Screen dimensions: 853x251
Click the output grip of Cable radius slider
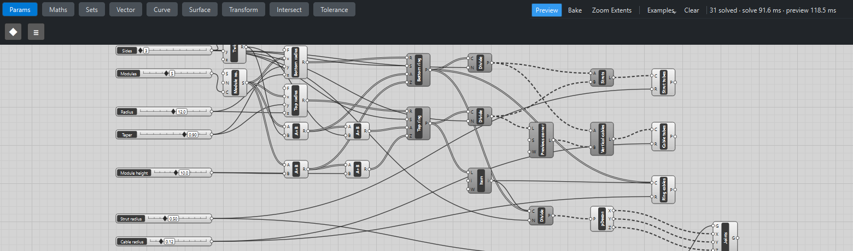coord(212,241)
